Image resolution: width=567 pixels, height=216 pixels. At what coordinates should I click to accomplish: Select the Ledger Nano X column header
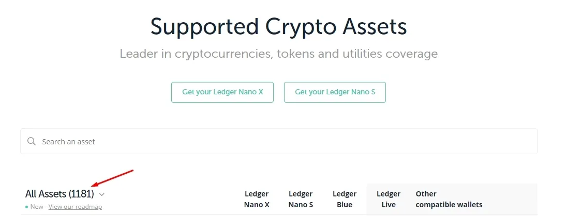257,199
